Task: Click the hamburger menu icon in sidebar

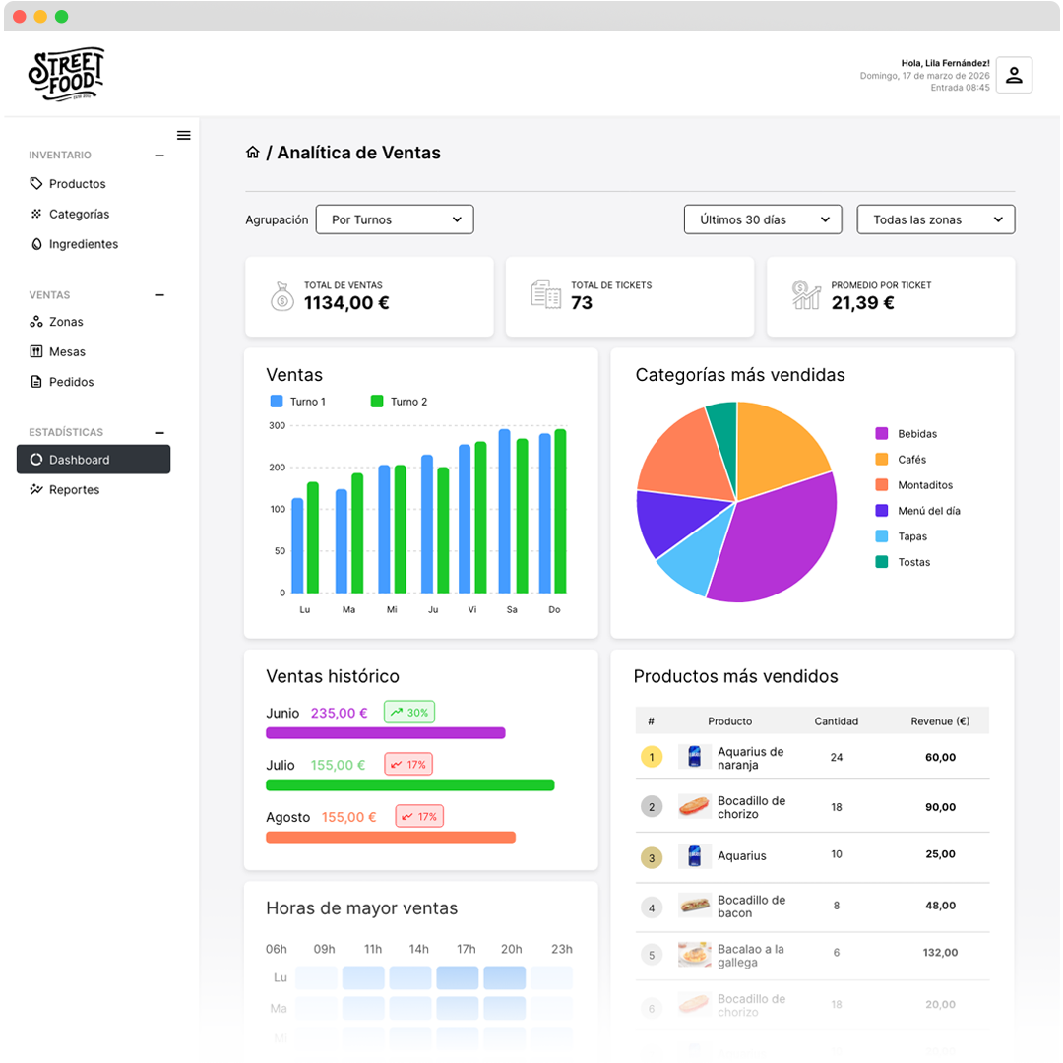Action: 183,136
